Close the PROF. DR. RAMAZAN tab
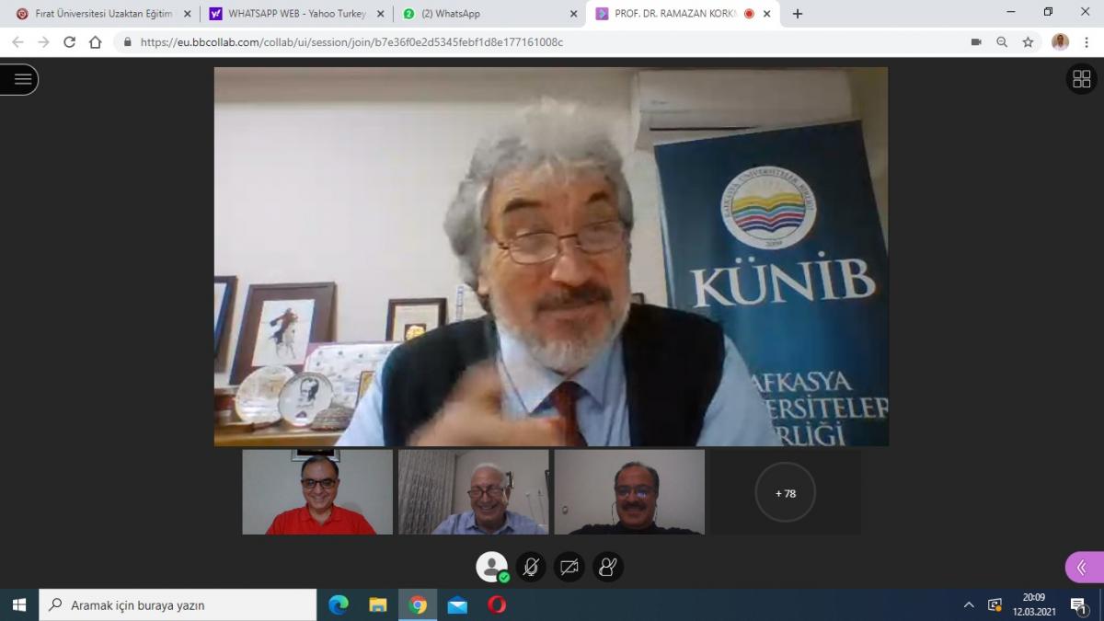 point(766,14)
